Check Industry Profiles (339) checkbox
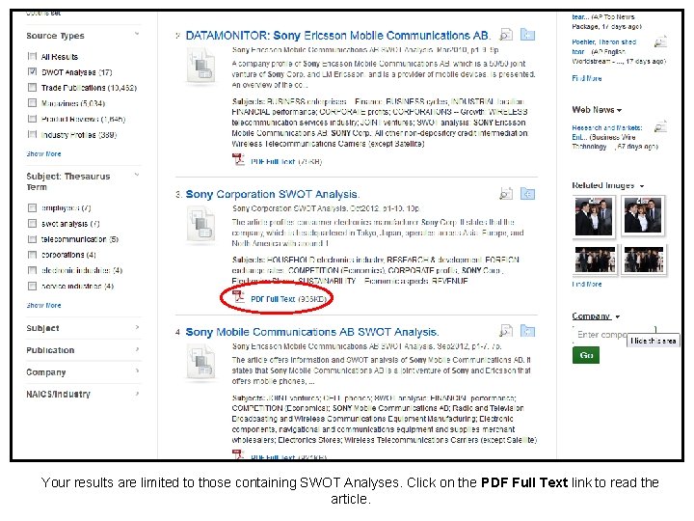Image resolution: width=694 pixels, height=521 pixels. click(32, 134)
